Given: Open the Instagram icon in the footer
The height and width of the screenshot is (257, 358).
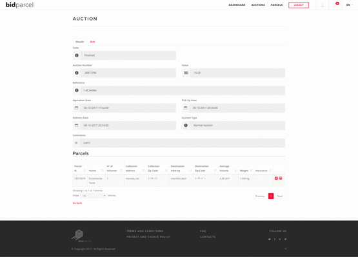Looking at the screenshot, I should [x=280, y=239].
